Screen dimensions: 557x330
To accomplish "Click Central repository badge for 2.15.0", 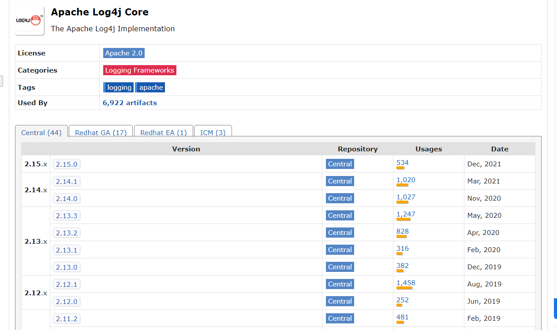I will click(340, 164).
